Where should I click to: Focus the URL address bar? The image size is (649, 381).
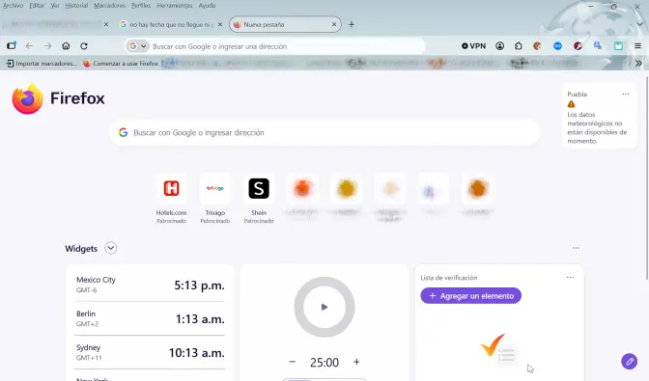pos(275,46)
